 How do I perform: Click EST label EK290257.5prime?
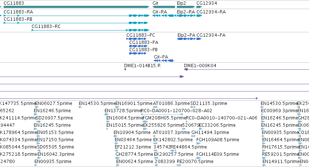tap(174, 154)
